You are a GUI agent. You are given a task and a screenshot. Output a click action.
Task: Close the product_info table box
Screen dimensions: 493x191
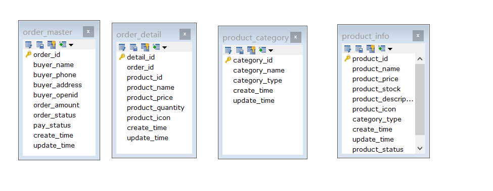coord(418,36)
